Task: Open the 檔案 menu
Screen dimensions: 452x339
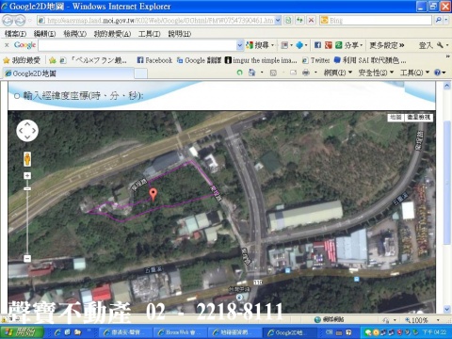Action: 15,34
